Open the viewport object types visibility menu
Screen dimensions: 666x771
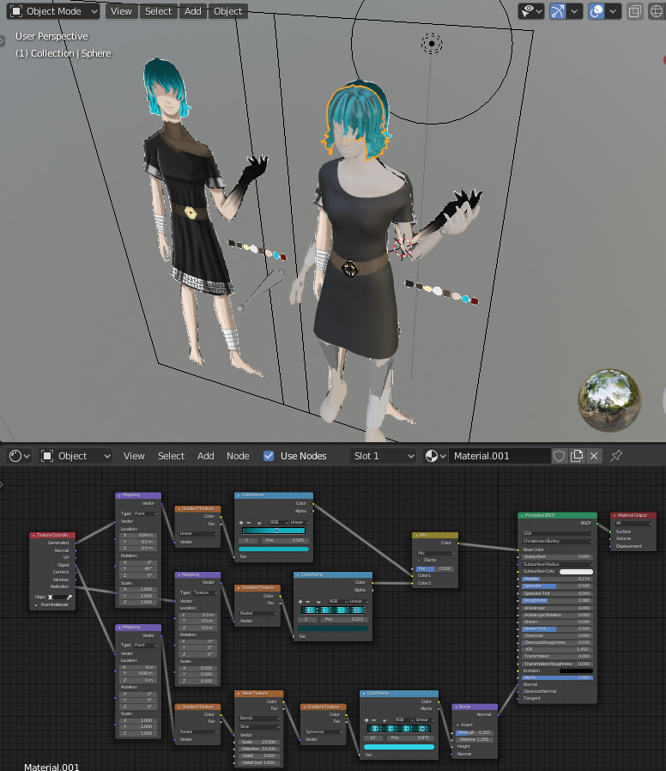click(531, 11)
